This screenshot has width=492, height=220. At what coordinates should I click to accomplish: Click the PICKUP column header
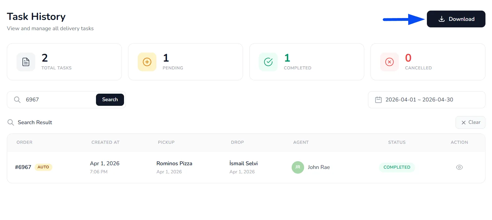[166, 142]
